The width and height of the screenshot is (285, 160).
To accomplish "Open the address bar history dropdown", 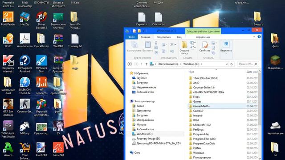I will [x=227, y=64].
